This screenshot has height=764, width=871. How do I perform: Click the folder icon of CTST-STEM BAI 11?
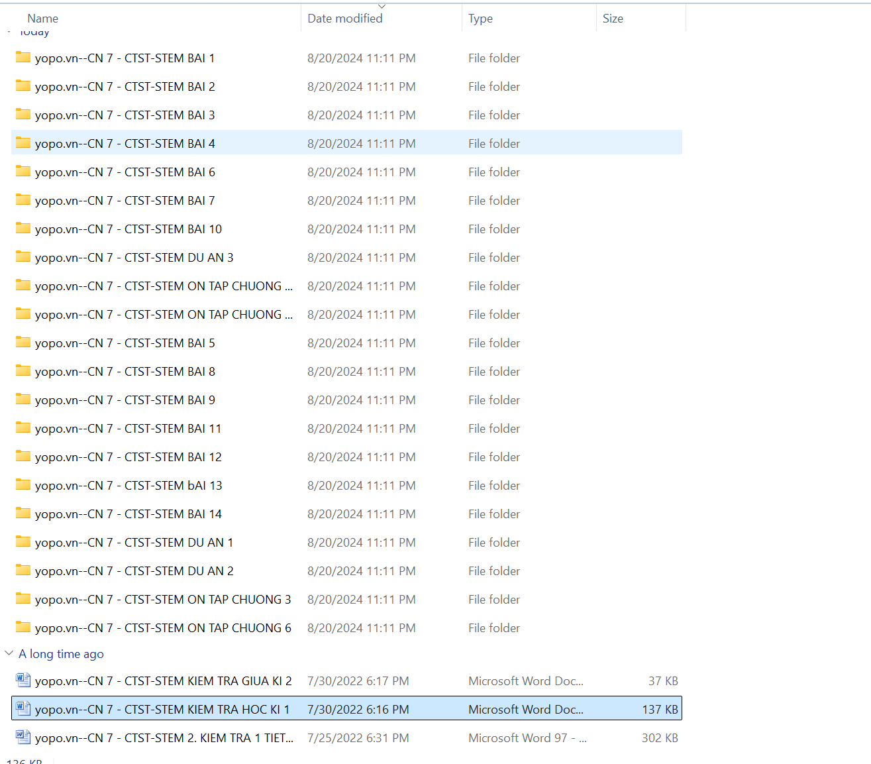click(23, 428)
